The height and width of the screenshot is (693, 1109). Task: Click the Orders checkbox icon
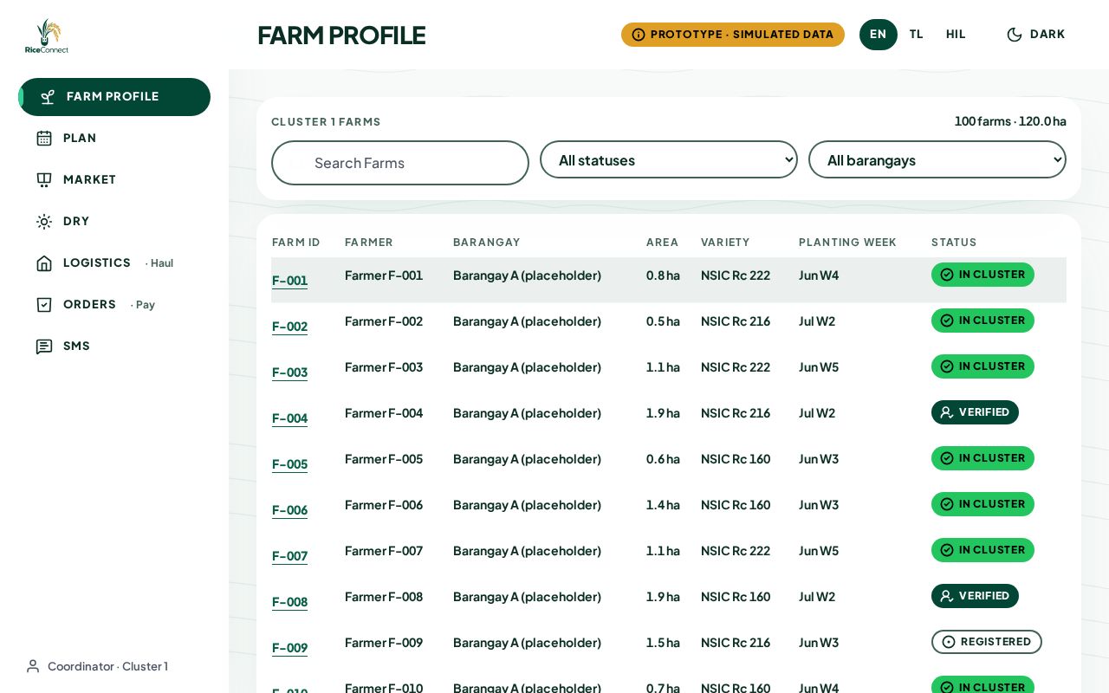click(x=44, y=305)
